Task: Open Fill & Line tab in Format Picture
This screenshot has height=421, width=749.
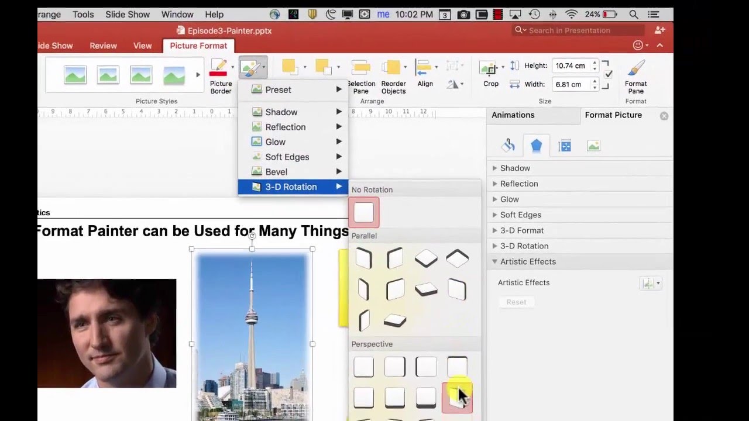Action: point(508,146)
